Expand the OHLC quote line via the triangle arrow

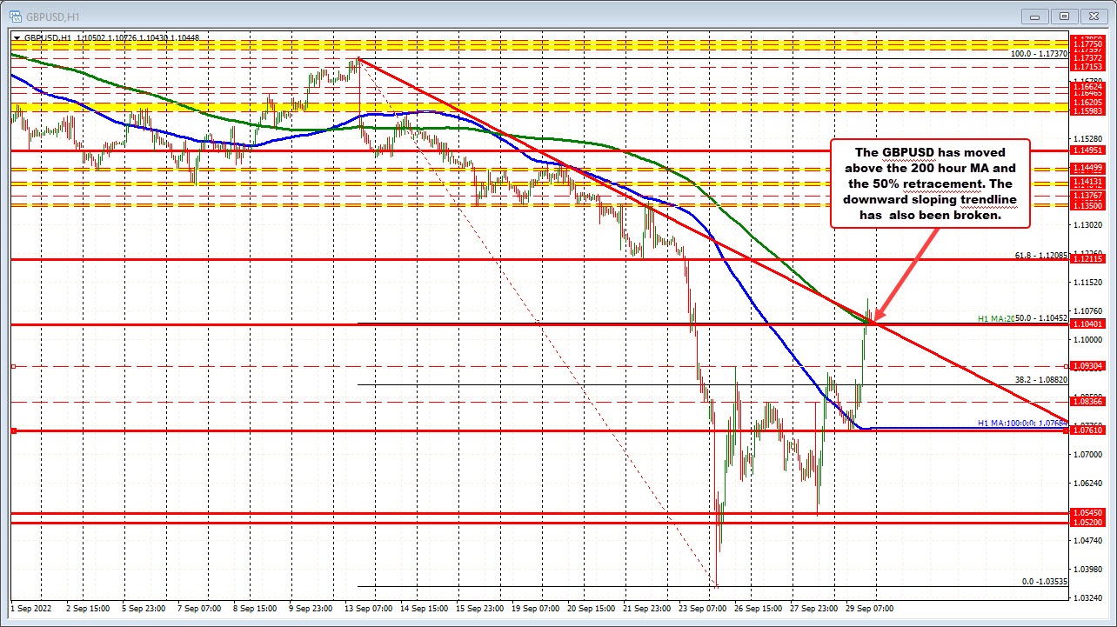15,37
